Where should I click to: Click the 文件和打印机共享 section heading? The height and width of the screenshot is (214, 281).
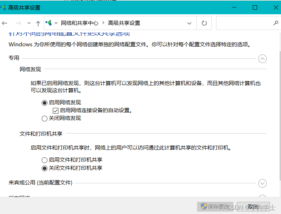pyautogui.click(x=41, y=134)
